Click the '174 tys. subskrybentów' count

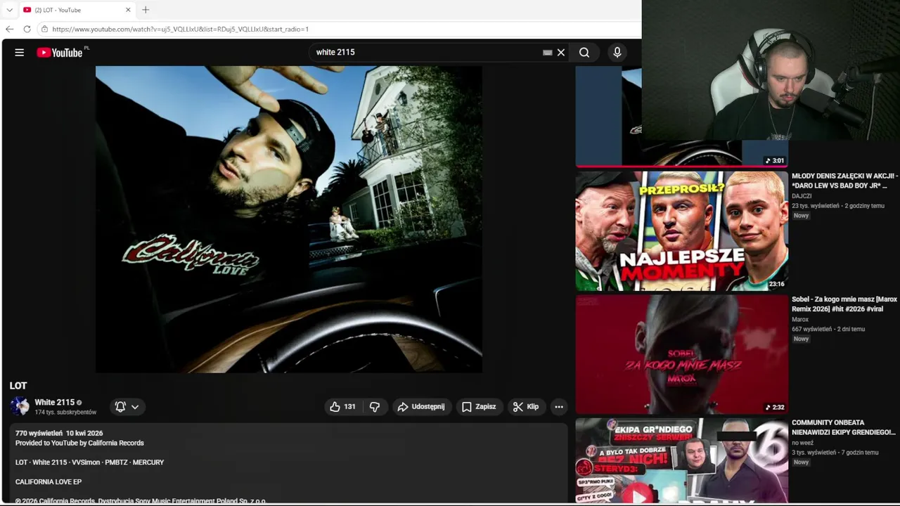click(x=65, y=413)
